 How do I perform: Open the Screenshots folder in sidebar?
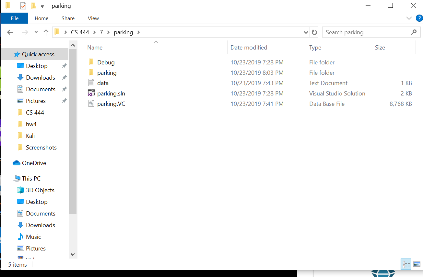click(x=37, y=148)
